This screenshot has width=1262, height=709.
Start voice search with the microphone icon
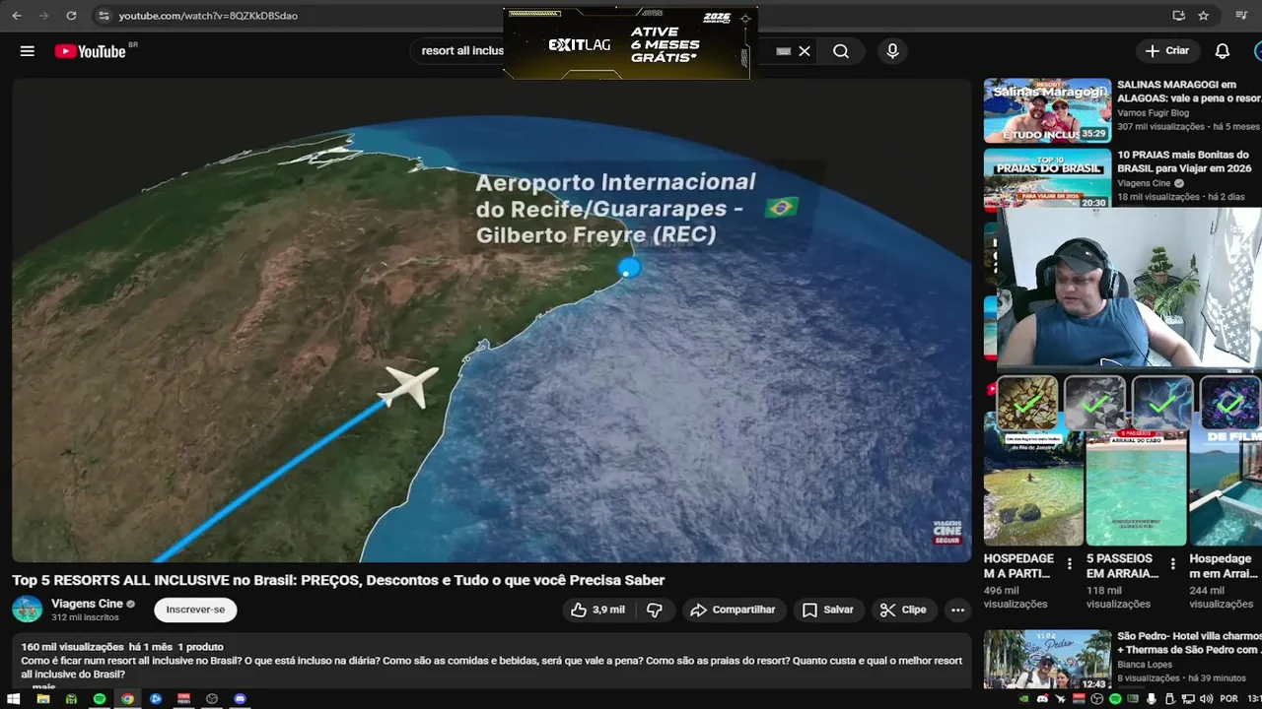click(x=892, y=51)
